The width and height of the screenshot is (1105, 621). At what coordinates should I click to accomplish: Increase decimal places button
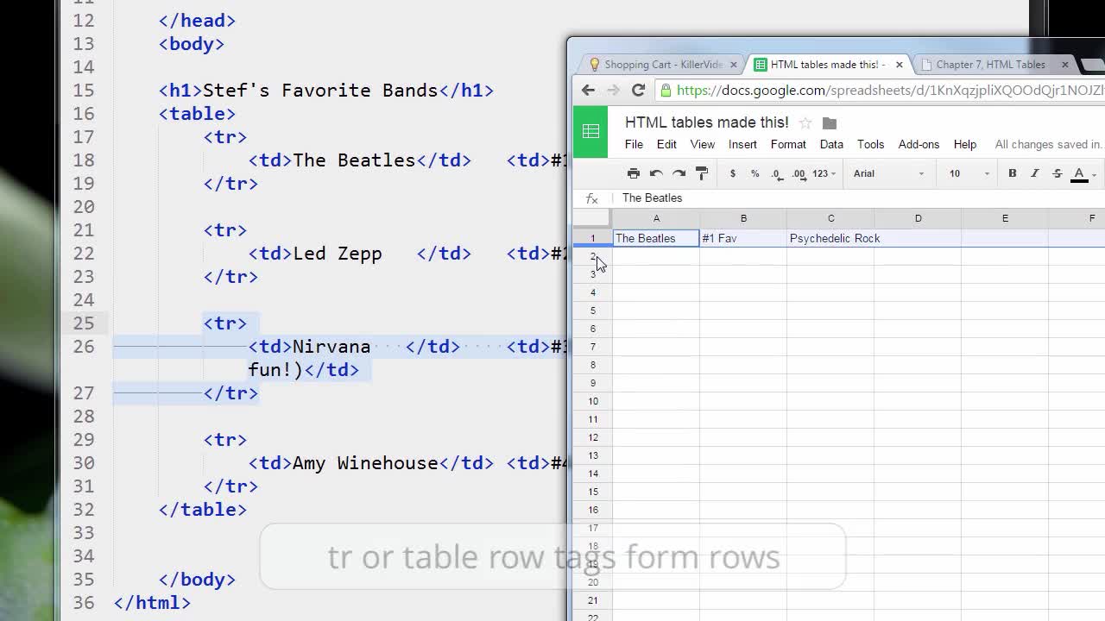[799, 173]
